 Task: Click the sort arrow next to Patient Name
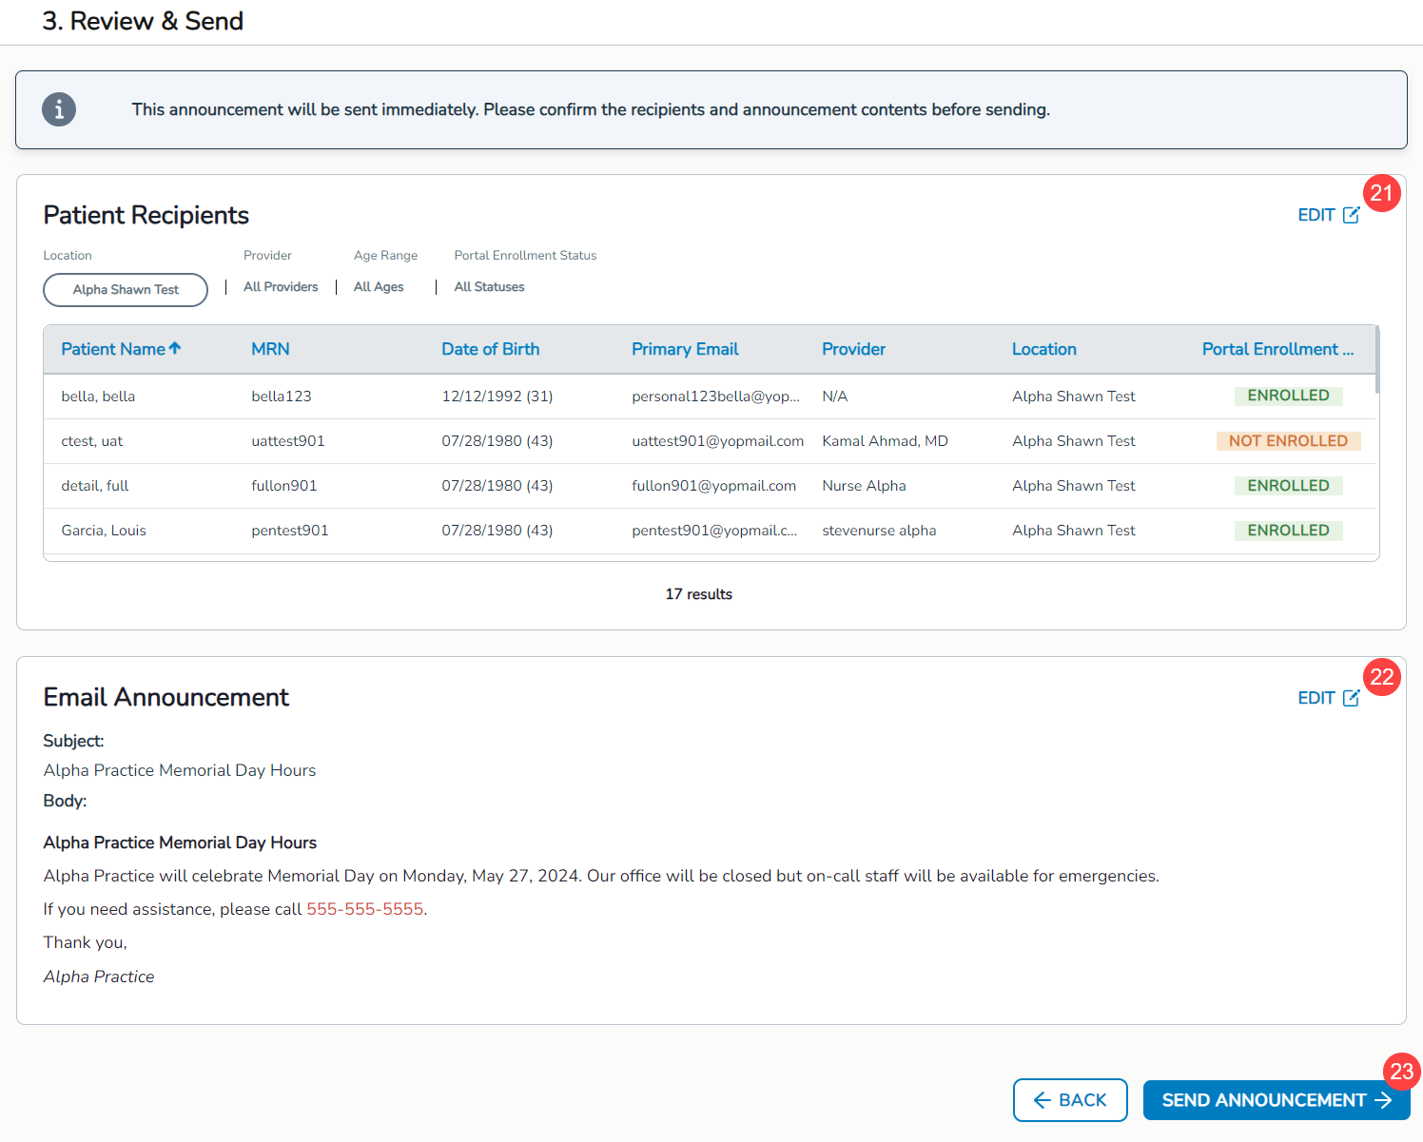[175, 349]
